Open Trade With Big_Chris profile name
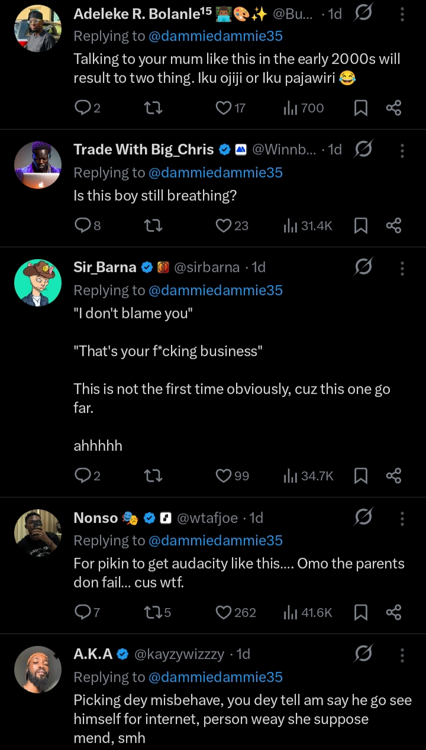This screenshot has height=750, width=426. [x=143, y=150]
